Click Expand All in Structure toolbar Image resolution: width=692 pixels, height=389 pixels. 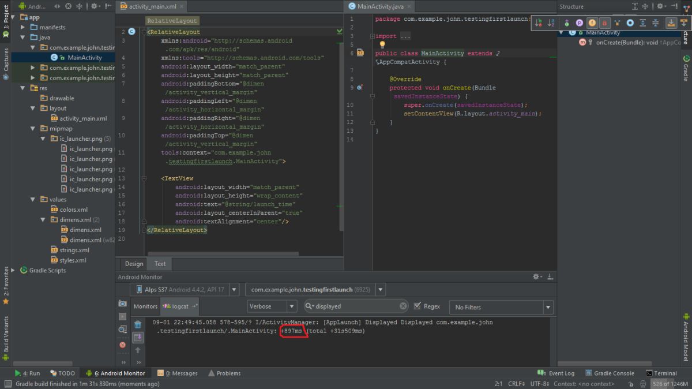(x=642, y=23)
